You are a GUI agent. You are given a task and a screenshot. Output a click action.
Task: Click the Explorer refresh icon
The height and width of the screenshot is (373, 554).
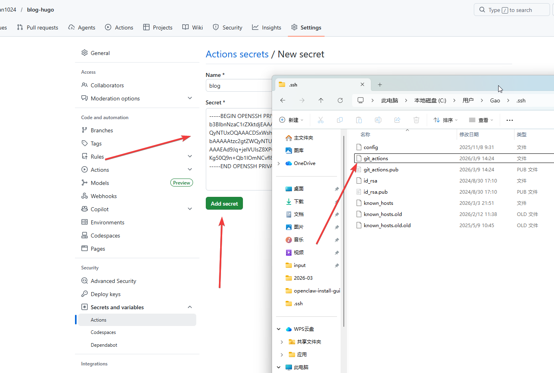pos(340,100)
